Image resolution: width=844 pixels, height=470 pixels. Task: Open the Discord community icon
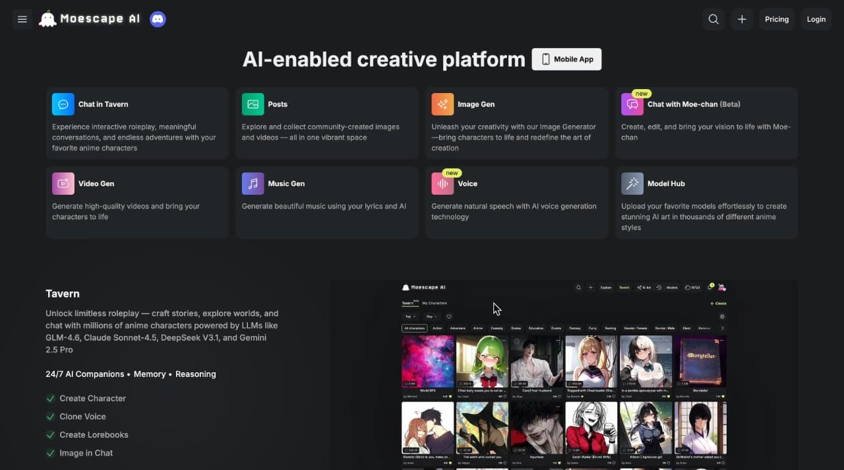coord(158,19)
